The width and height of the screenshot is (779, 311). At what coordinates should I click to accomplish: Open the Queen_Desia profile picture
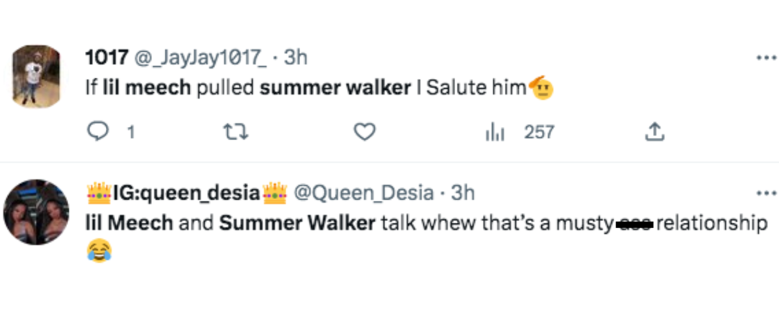click(36, 212)
